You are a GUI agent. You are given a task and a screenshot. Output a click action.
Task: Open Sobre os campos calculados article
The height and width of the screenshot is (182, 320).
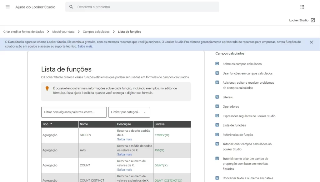(242, 64)
